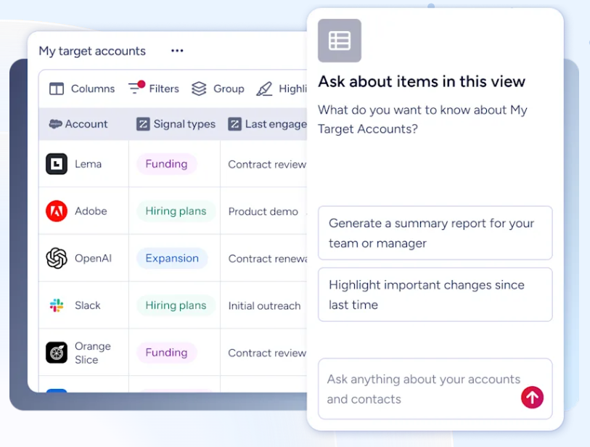Open the Orange Slice account name

93,353
